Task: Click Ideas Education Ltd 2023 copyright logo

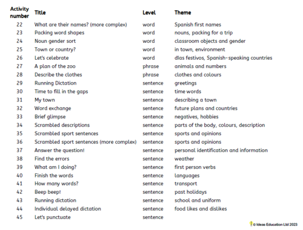Action: [x=274, y=224]
